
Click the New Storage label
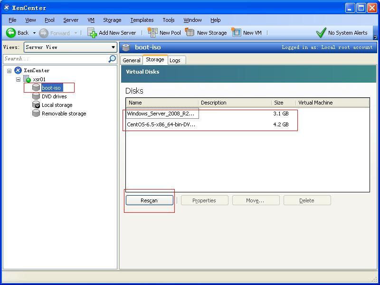click(212, 33)
